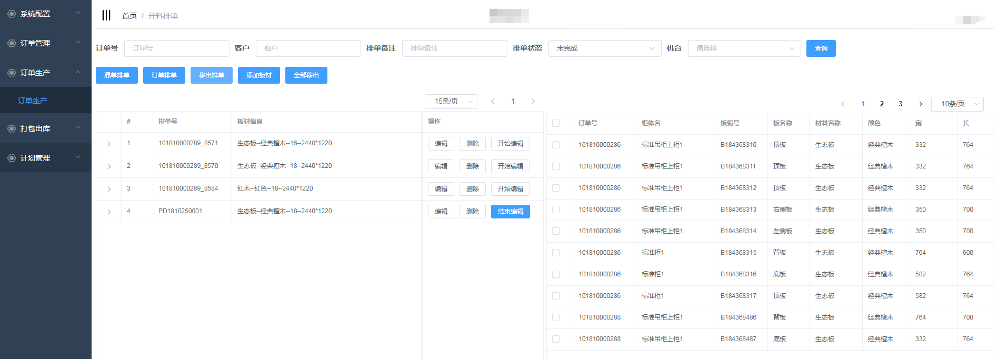Screen dimensions: 998x359
Task: Click the gear icon beside 订单管理
Action: point(12,43)
